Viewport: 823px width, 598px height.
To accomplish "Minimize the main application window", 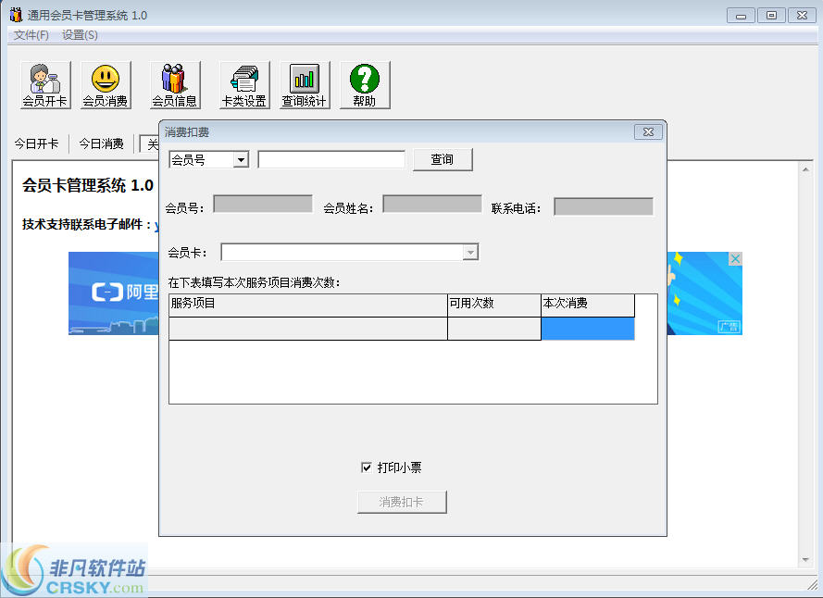I will point(741,15).
